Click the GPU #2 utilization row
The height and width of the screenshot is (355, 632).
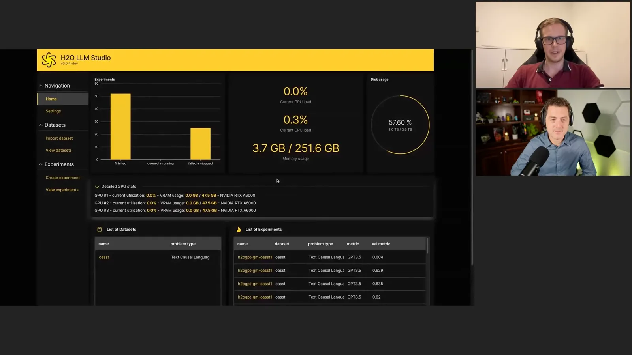[x=175, y=203]
